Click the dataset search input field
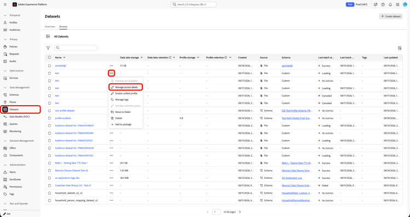Image resolution: width=410 pixels, height=217 pixels. pyautogui.click(x=76, y=48)
